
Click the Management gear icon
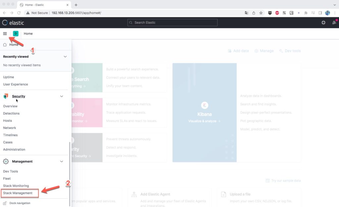click(x=6, y=161)
